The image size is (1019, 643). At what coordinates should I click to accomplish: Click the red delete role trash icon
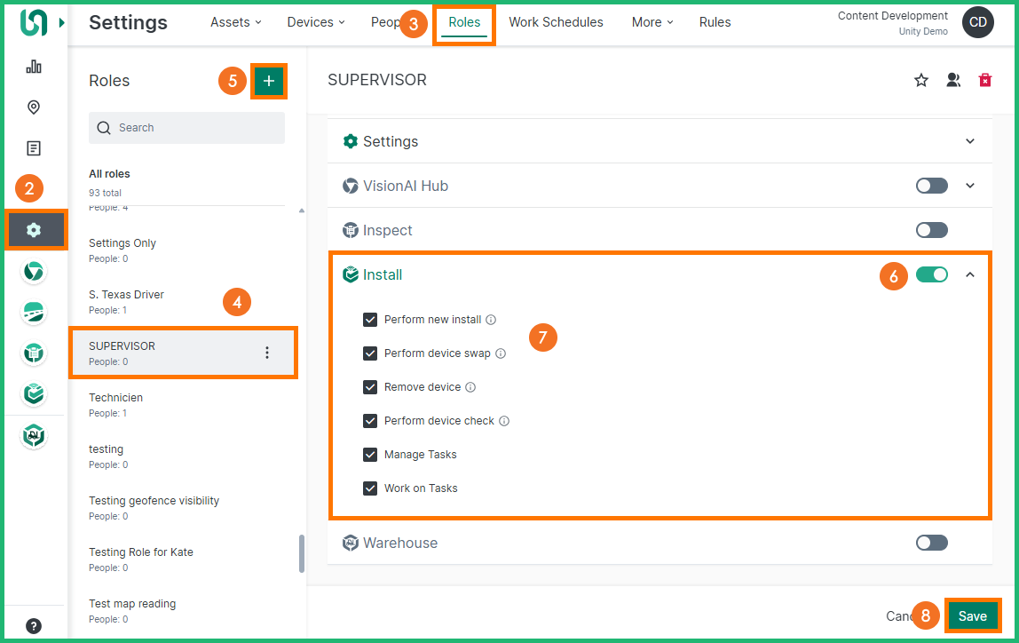tap(984, 81)
